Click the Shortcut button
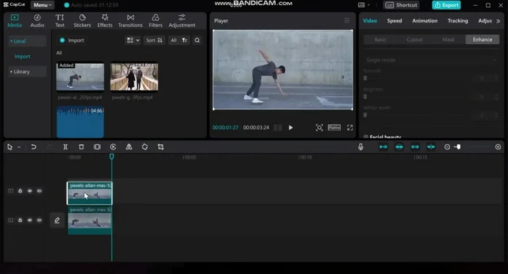The height and width of the screenshot is (274, 508). (401, 5)
